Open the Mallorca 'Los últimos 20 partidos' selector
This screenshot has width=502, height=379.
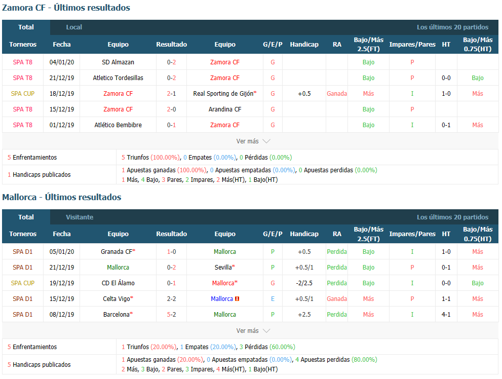(452, 217)
